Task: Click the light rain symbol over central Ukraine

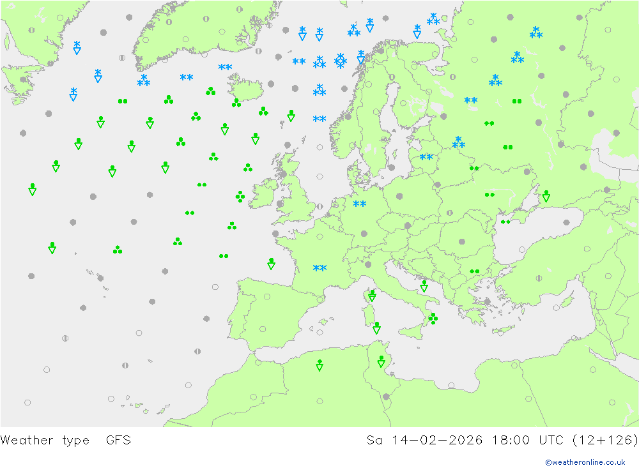Action: tap(489, 195)
